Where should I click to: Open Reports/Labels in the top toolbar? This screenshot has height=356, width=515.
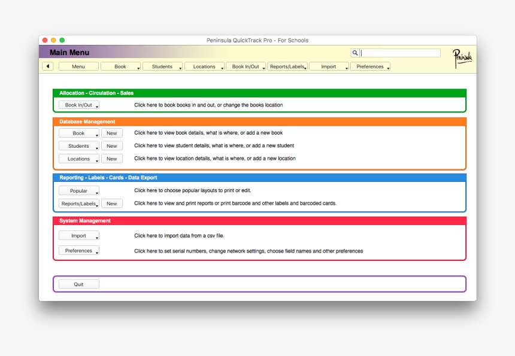click(287, 66)
